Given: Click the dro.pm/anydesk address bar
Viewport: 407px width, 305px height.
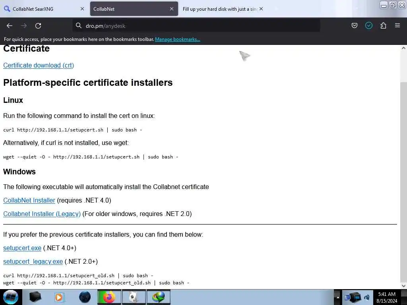Looking at the screenshot, I should pos(196,26).
